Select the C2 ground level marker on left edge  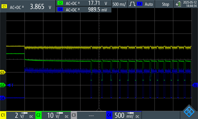pyautogui.click(x=3, y=85)
